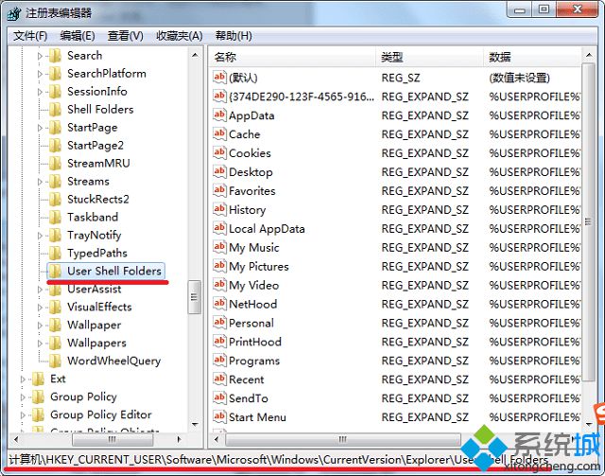Select the (默认) value entry
Viewport: 605px width, 476px height.
tap(243, 78)
